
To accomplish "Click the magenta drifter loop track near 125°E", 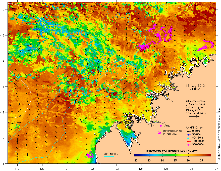I will point(168,34).
